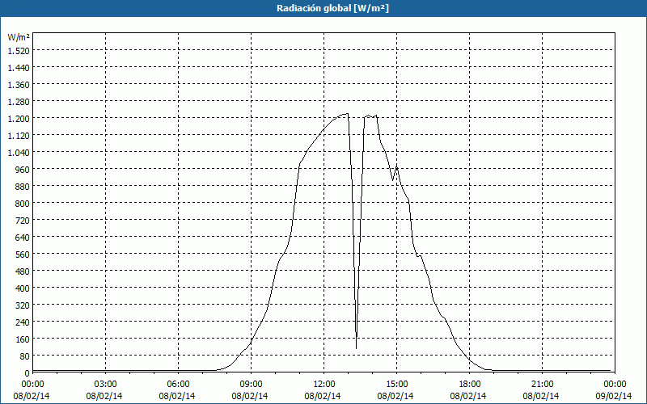
Task: Click the 1.200 y-axis label
Action: click(x=19, y=118)
